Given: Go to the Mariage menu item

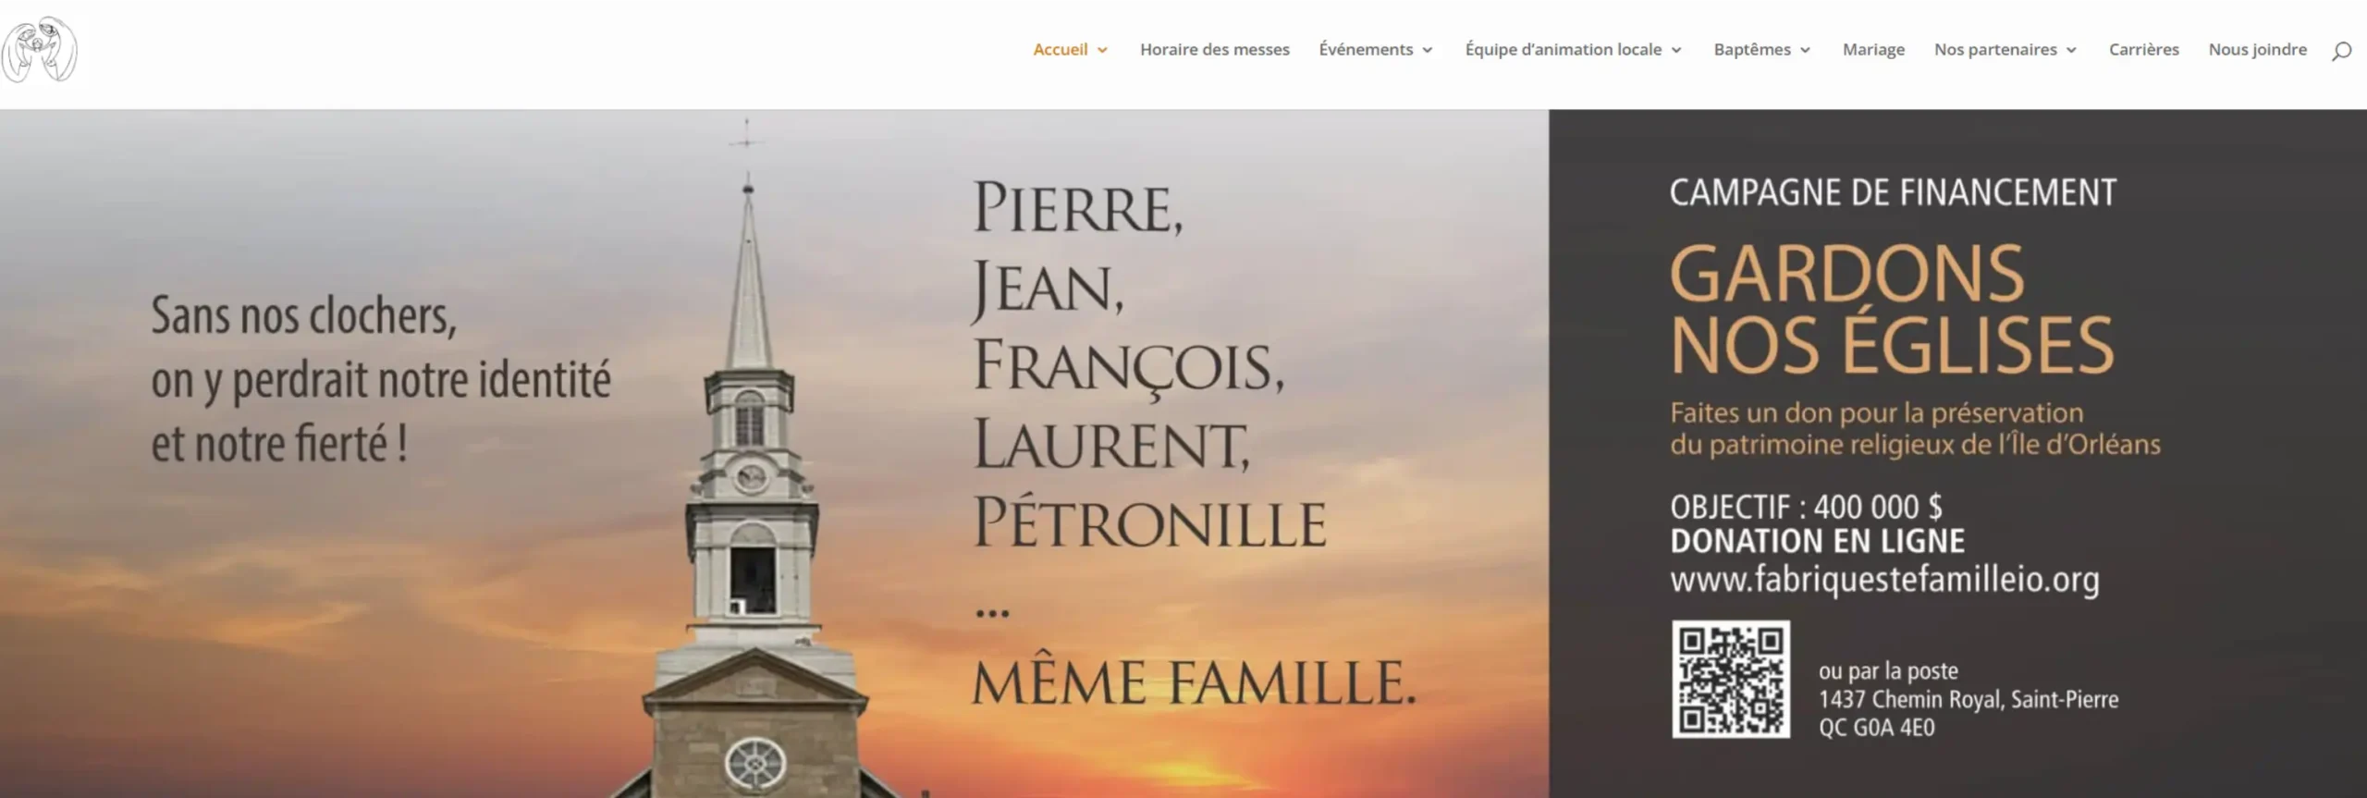Looking at the screenshot, I should pos(1873,50).
